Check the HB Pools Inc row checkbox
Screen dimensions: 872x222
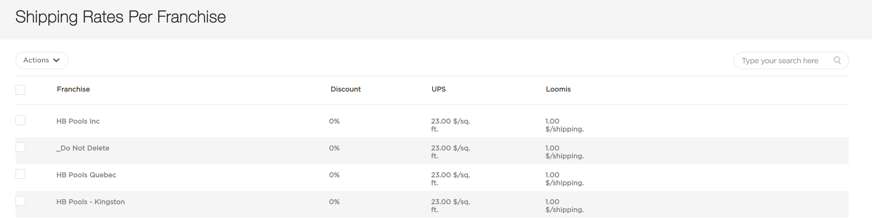[20, 120]
